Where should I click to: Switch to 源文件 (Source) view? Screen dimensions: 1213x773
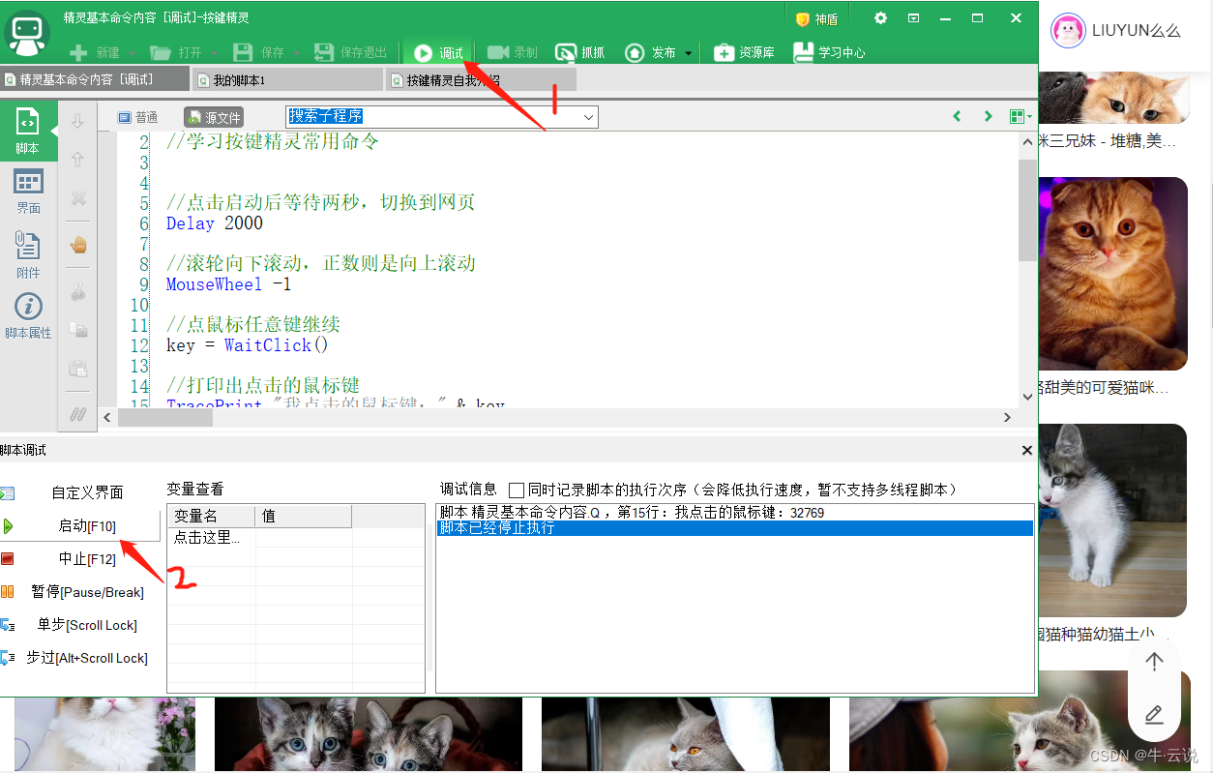point(214,118)
